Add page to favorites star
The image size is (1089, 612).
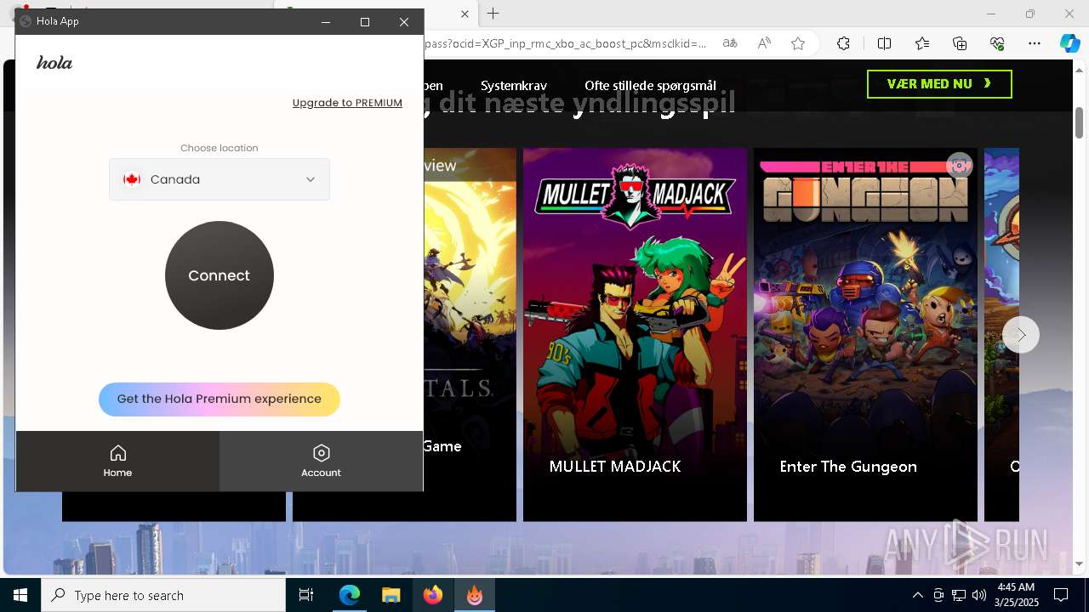pyautogui.click(x=798, y=43)
